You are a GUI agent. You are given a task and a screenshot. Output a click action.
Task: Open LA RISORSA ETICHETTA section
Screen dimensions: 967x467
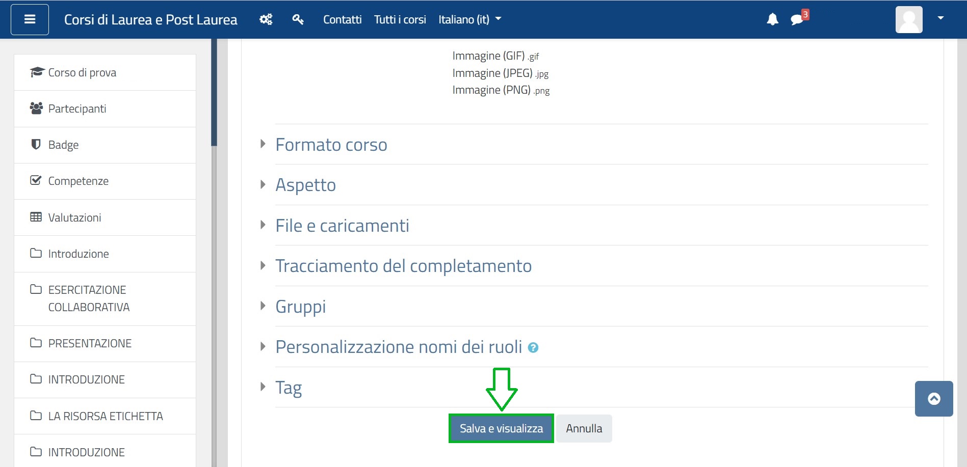(x=105, y=416)
